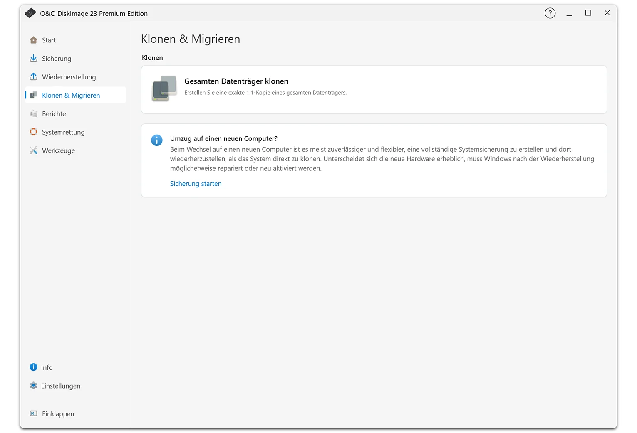Screen dimensions: 637x433
Task: Click the Klonen & Migrieren page heading
Action: 191,39
